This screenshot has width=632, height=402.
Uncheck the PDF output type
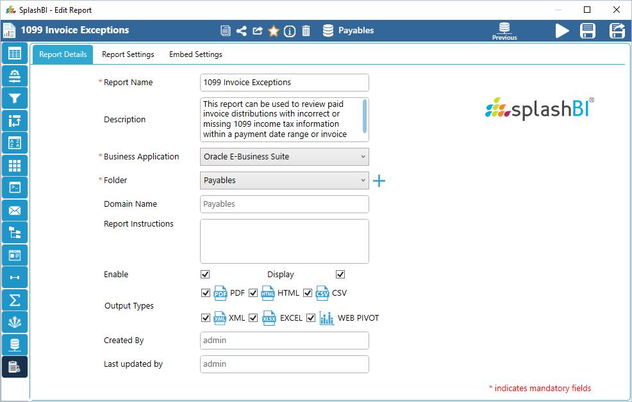(x=206, y=293)
